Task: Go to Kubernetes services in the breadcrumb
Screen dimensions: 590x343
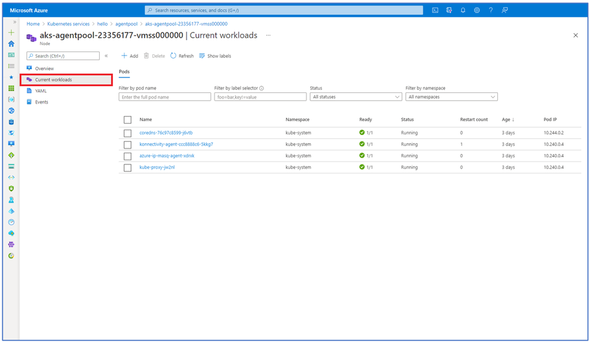Action: click(69, 24)
